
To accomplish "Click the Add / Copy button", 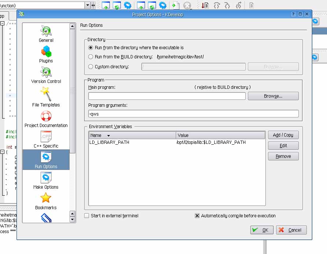I will (283, 135).
